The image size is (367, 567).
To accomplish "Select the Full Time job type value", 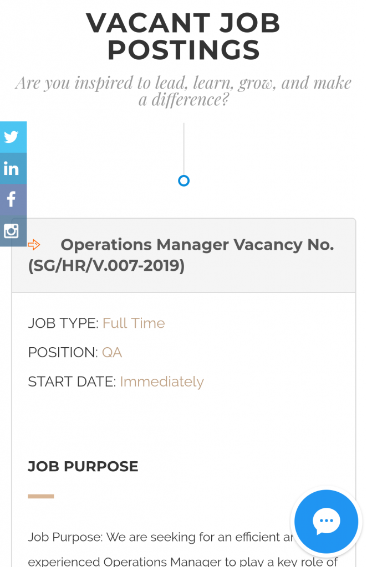I will pyautogui.click(x=134, y=323).
